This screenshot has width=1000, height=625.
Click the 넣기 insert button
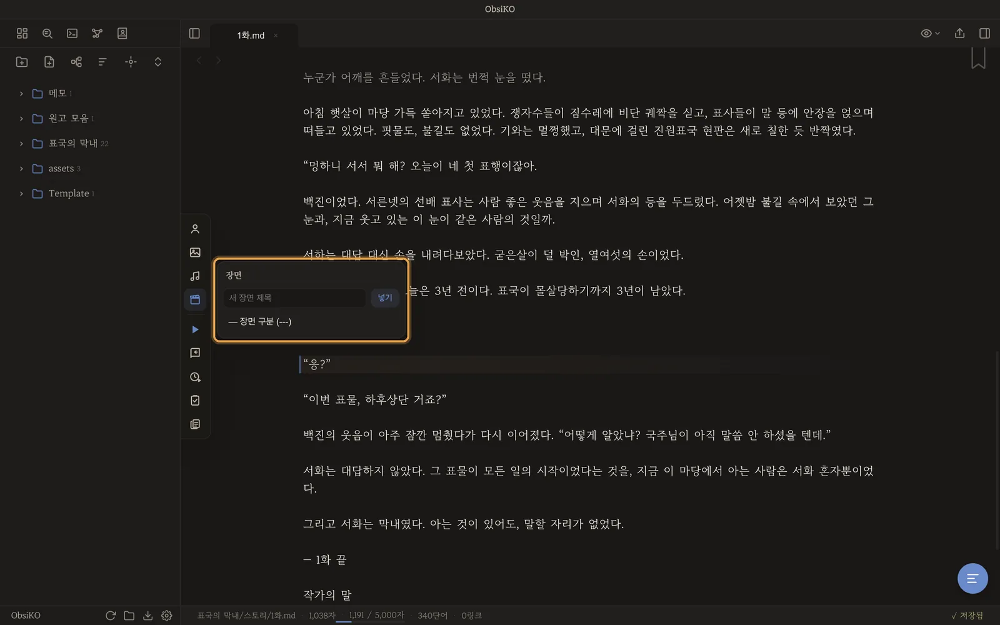click(x=385, y=297)
